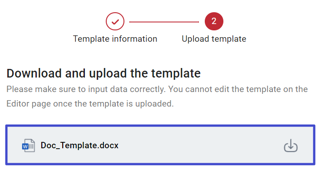
Task: Select the "Download and upload the template" heading
Action: pos(104,73)
